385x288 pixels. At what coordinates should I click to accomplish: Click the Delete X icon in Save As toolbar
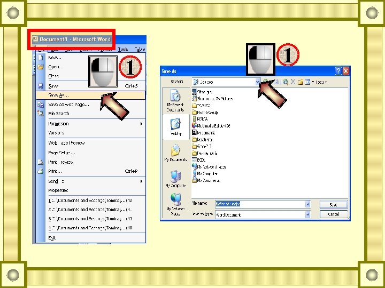pos(292,82)
